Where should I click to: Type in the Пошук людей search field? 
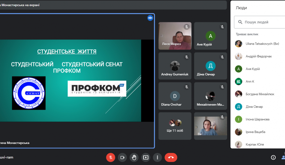point(262,22)
